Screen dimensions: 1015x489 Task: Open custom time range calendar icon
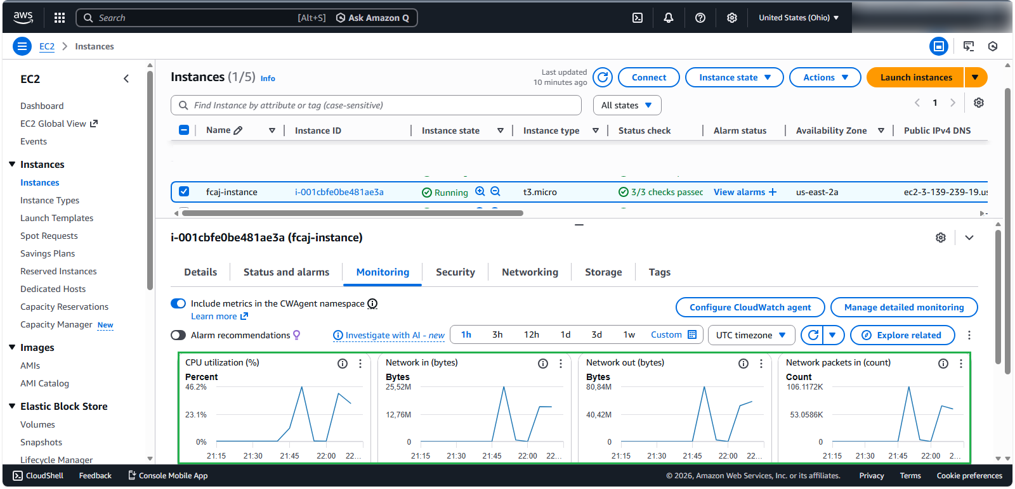692,334
